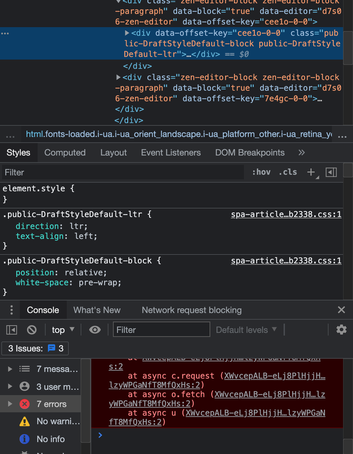Select the .public-DraftStyleDefault-block selector
Screen dimensions: 353x454
pos(77,261)
